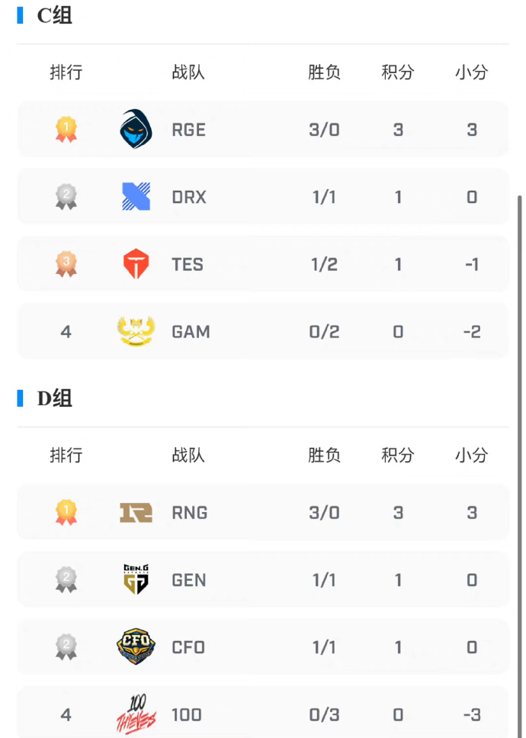526x738 pixels.
Task: Click the GAM team logo
Action: click(136, 331)
